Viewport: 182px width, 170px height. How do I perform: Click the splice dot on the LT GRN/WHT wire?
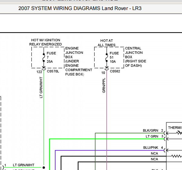click(44, 168)
